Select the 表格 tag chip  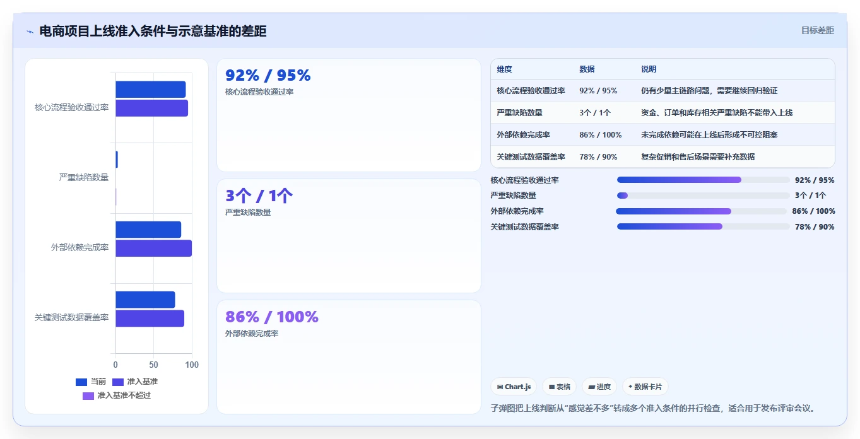tap(559, 387)
